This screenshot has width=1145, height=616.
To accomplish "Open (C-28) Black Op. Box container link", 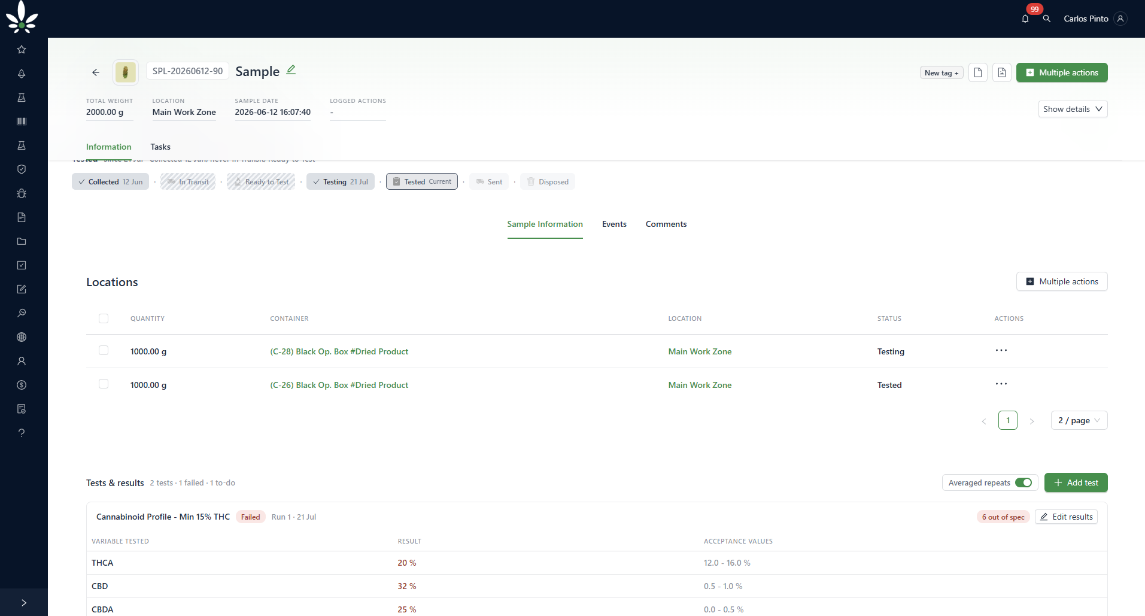I will click(x=339, y=351).
